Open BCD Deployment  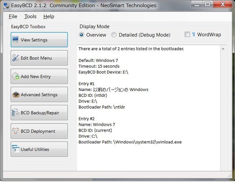pyautogui.click(x=39, y=131)
